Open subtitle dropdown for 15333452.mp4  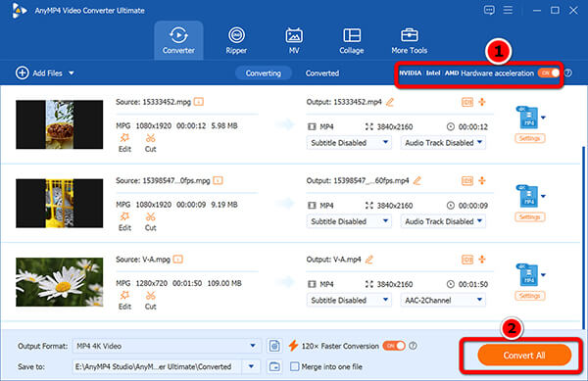point(349,143)
